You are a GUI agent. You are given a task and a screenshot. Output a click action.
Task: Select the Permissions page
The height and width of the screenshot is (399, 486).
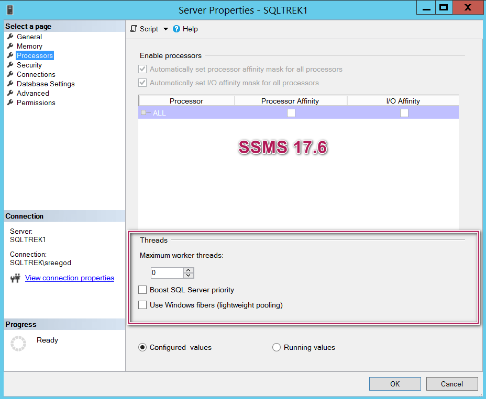(36, 102)
